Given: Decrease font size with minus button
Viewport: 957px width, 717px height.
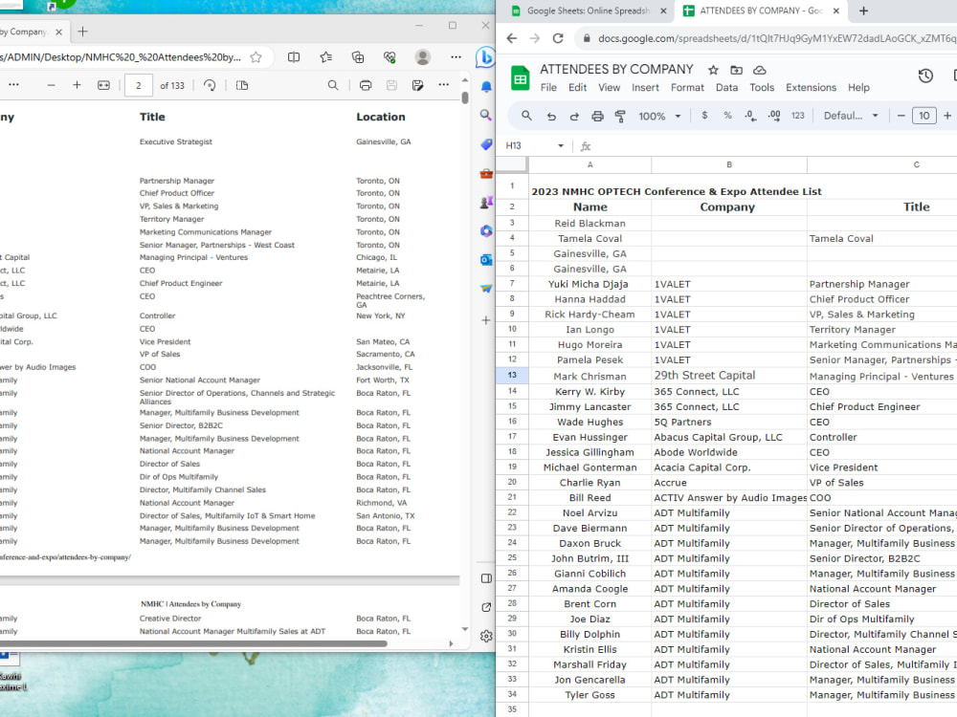Looking at the screenshot, I should 901,116.
